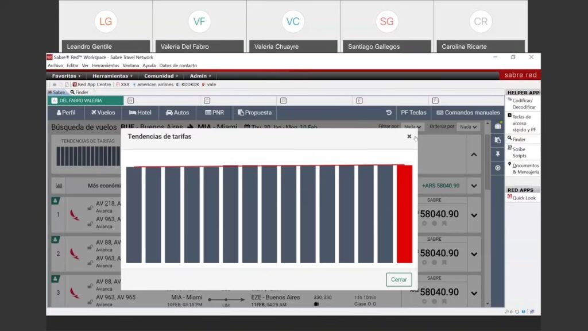Open PF Teclas settings
The width and height of the screenshot is (588, 331).
413,113
